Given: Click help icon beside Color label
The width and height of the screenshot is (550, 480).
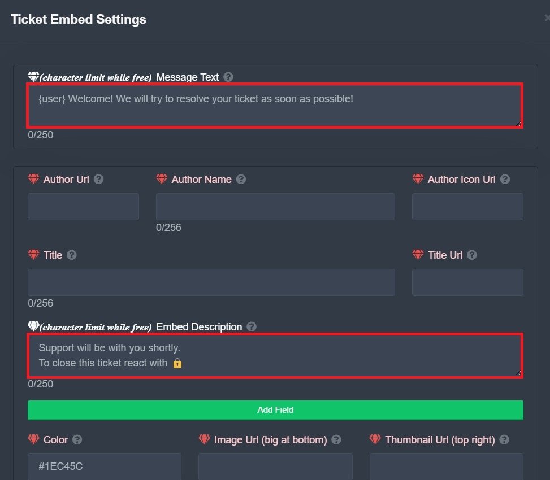Looking at the screenshot, I should (77, 440).
